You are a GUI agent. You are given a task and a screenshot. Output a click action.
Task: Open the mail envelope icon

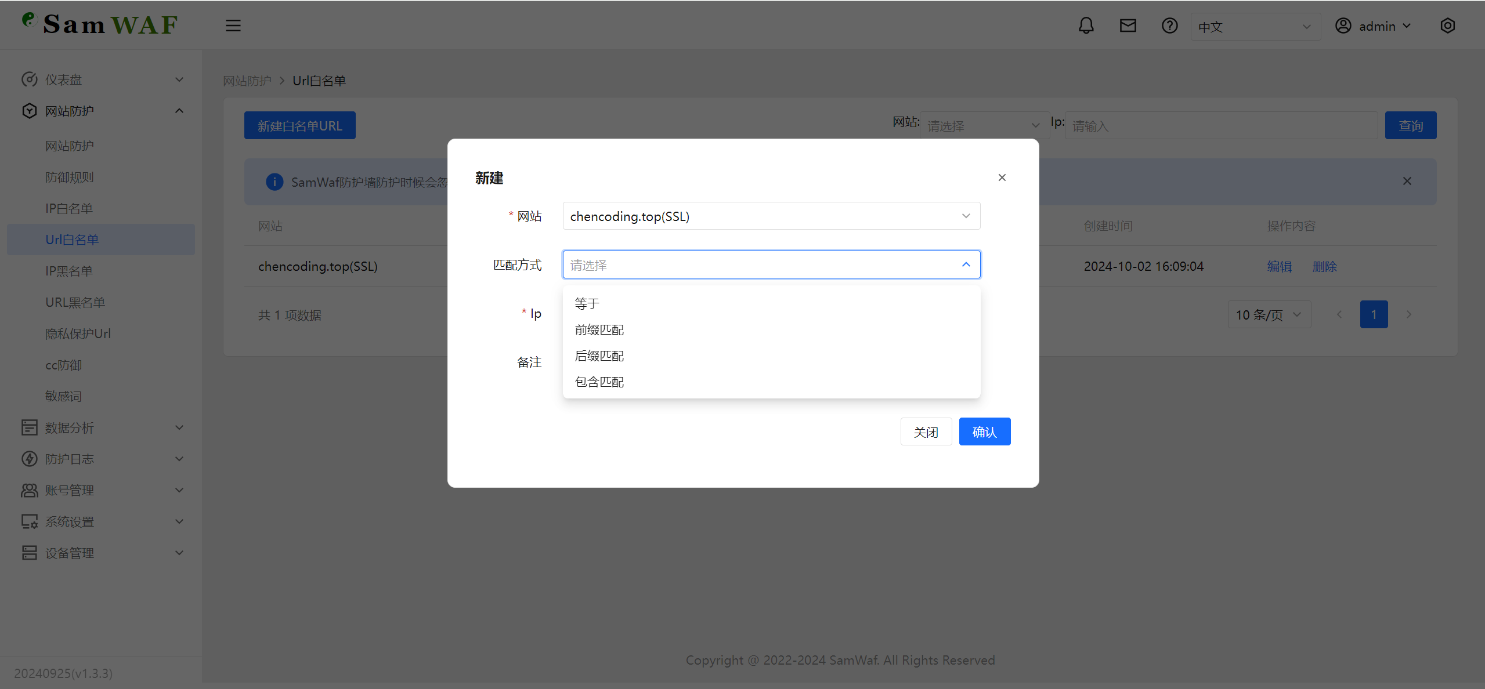coord(1128,26)
